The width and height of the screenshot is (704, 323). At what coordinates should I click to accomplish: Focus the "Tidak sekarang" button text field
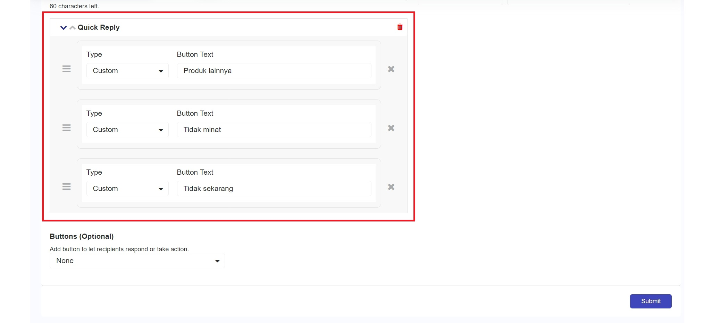click(274, 189)
